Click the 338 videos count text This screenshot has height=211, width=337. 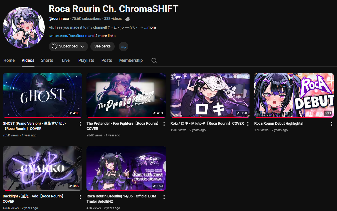click(113, 19)
